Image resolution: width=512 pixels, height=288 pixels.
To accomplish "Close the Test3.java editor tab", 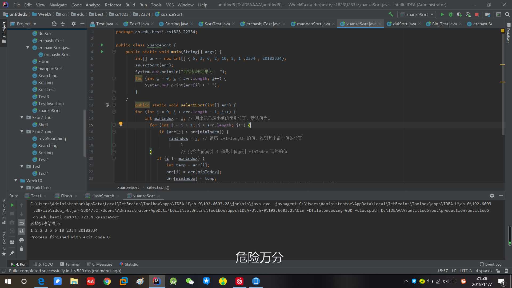I will (x=152, y=24).
